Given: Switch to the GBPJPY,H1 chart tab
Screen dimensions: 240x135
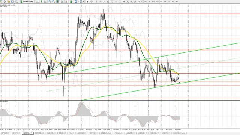Looking at the screenshot, I should 16,133.
